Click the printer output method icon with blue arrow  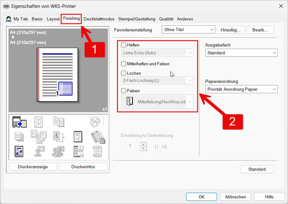pyautogui.click(x=19, y=122)
